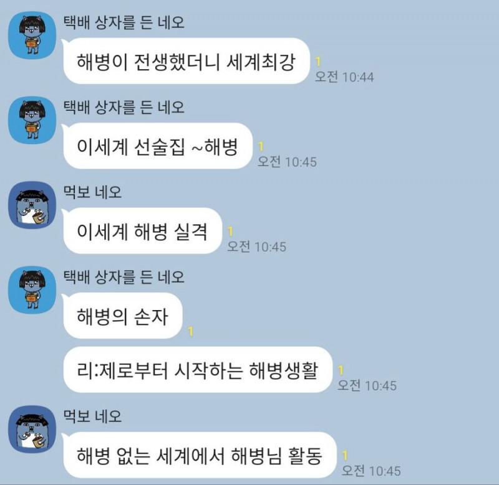Open avatar beside the 해병이 전생했더니 세계최강 message

pyautogui.click(x=32, y=35)
